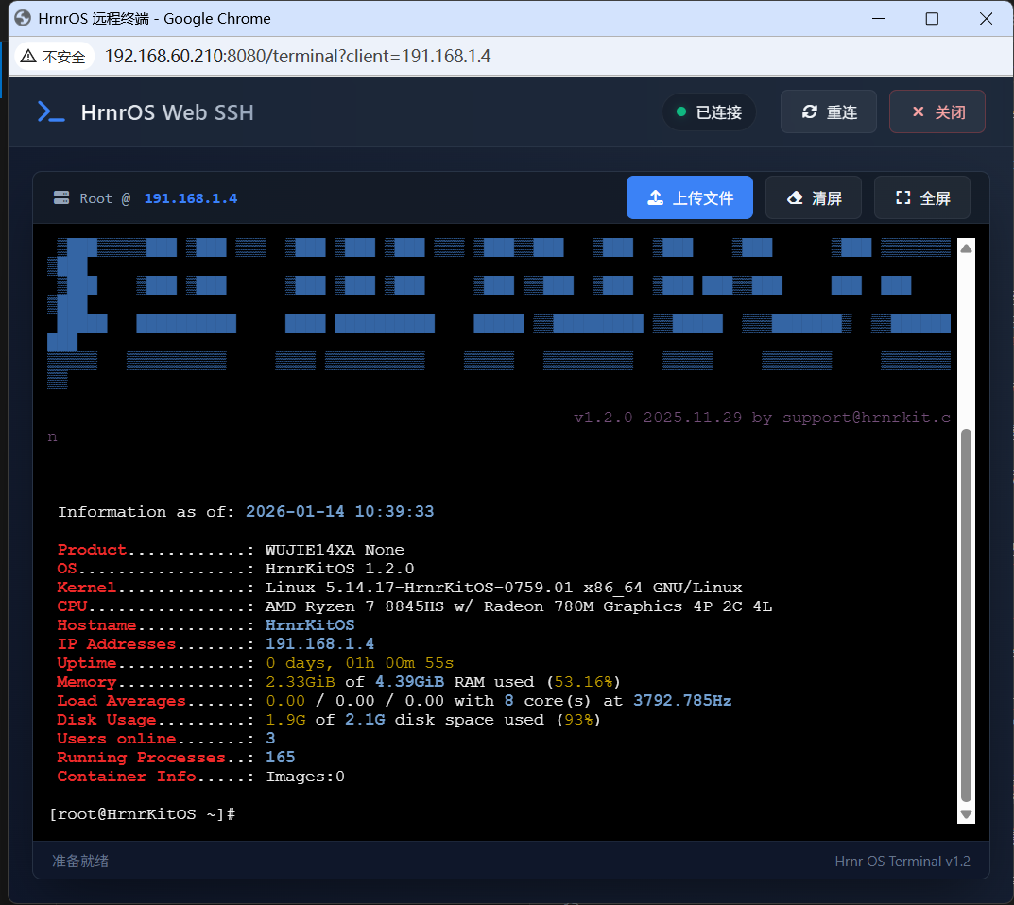
Task: Click the blue 191.168.1.4 host label
Action: coord(190,198)
